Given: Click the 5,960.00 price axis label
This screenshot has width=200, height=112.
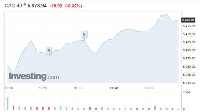Looking at the screenshot, I should point(189,50).
